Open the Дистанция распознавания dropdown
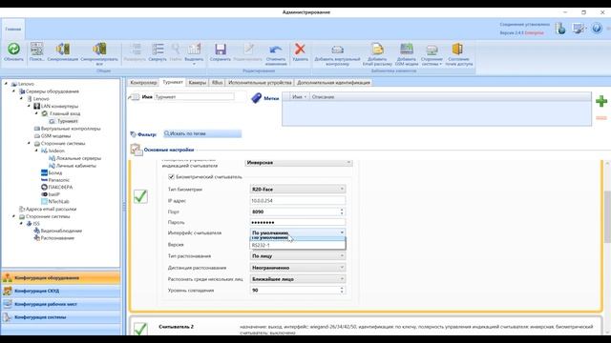This screenshot has width=611, height=343. (297, 268)
